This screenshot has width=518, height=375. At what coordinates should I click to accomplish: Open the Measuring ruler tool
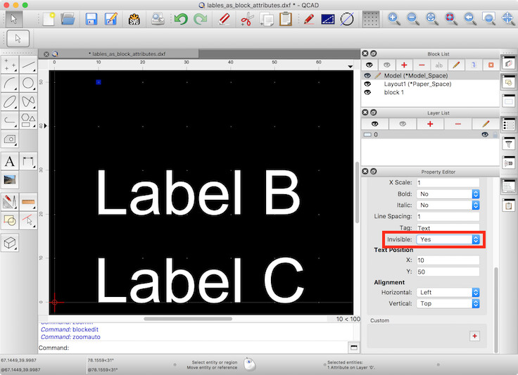pos(28,202)
